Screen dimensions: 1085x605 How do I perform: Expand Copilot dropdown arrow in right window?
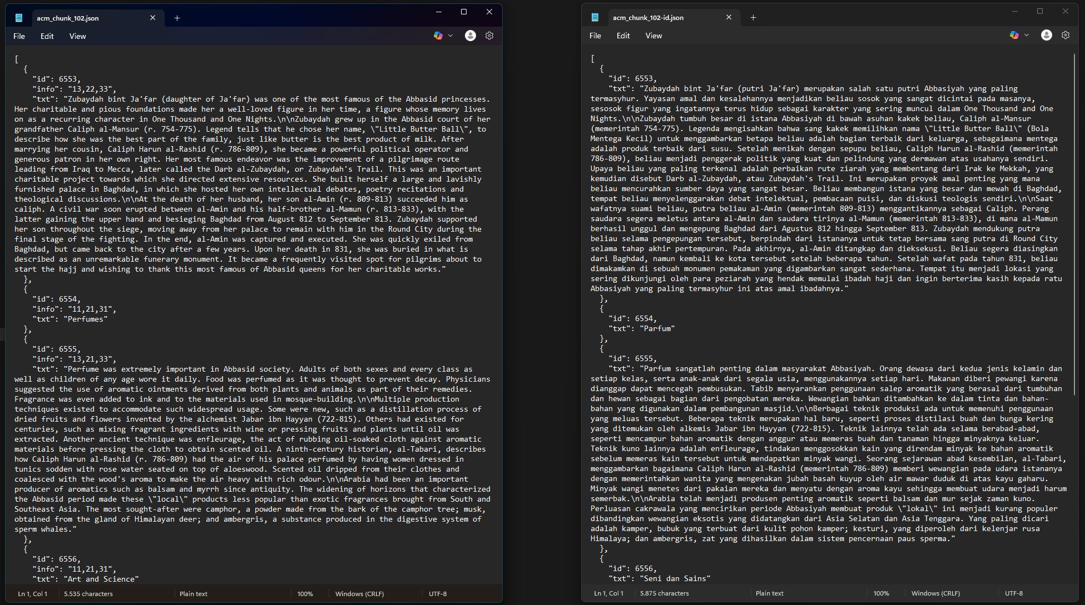pyautogui.click(x=1027, y=35)
